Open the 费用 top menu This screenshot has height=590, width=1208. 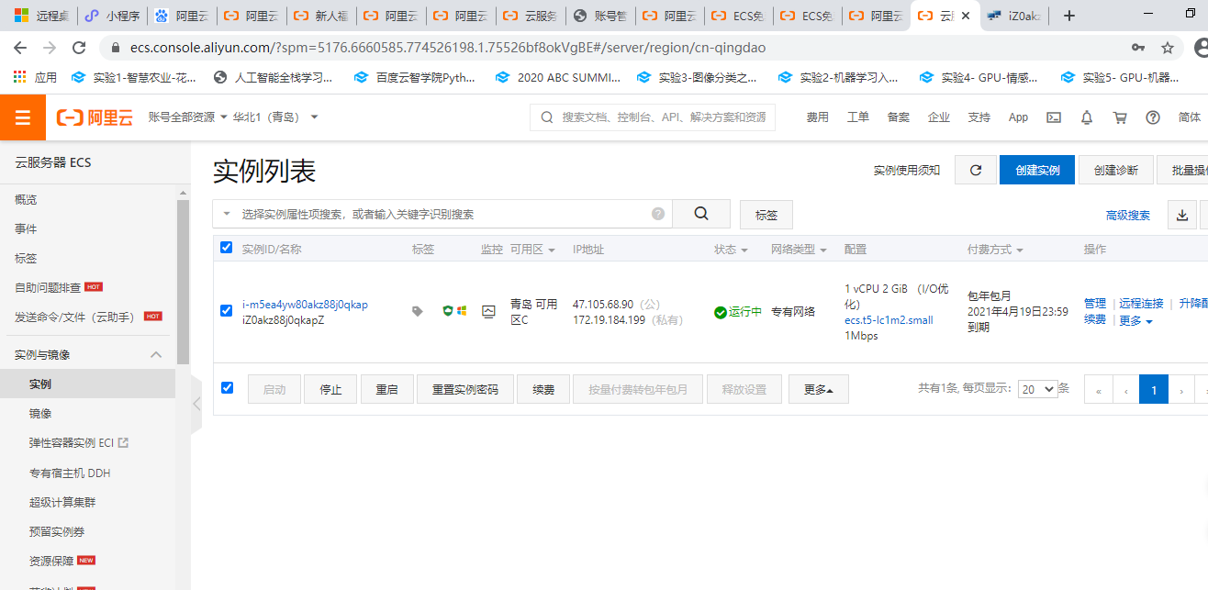817,117
